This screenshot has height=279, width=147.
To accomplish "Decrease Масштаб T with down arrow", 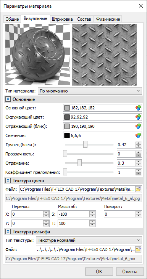I will [92, 225].
